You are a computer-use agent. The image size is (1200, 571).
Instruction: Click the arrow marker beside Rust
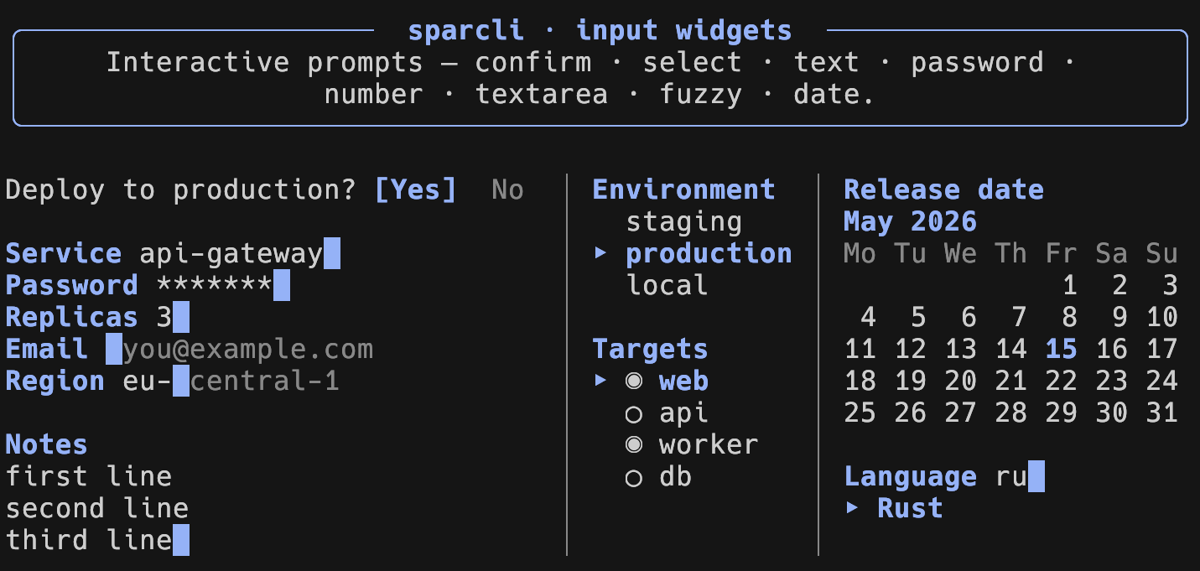pyautogui.click(x=852, y=508)
